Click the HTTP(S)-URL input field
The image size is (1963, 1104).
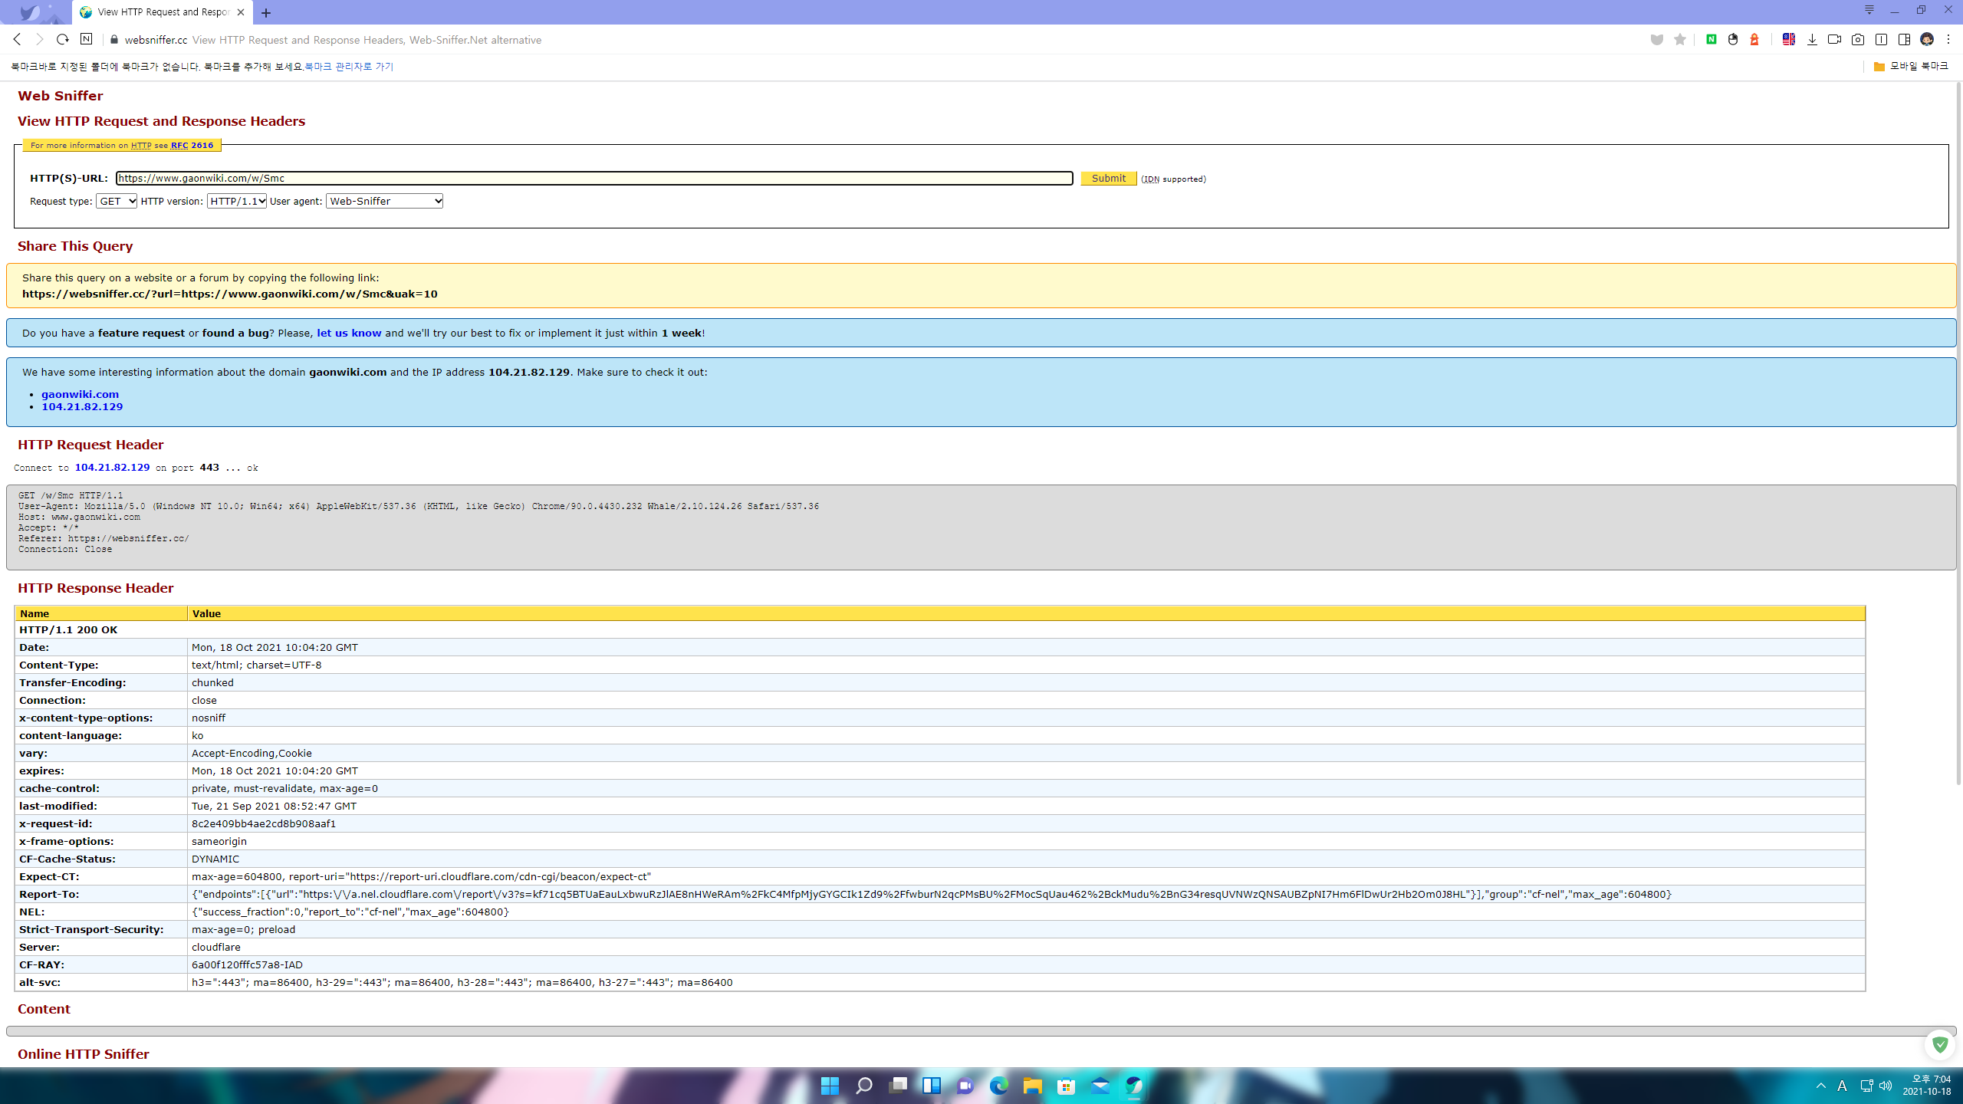pyautogui.click(x=594, y=178)
